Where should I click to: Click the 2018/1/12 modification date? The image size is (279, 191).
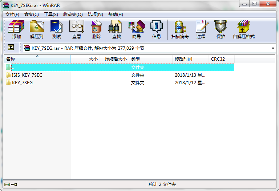click(x=190, y=83)
